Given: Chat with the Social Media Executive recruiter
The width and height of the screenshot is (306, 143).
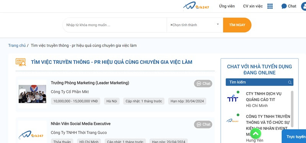Looking at the screenshot, I should coord(203,125).
